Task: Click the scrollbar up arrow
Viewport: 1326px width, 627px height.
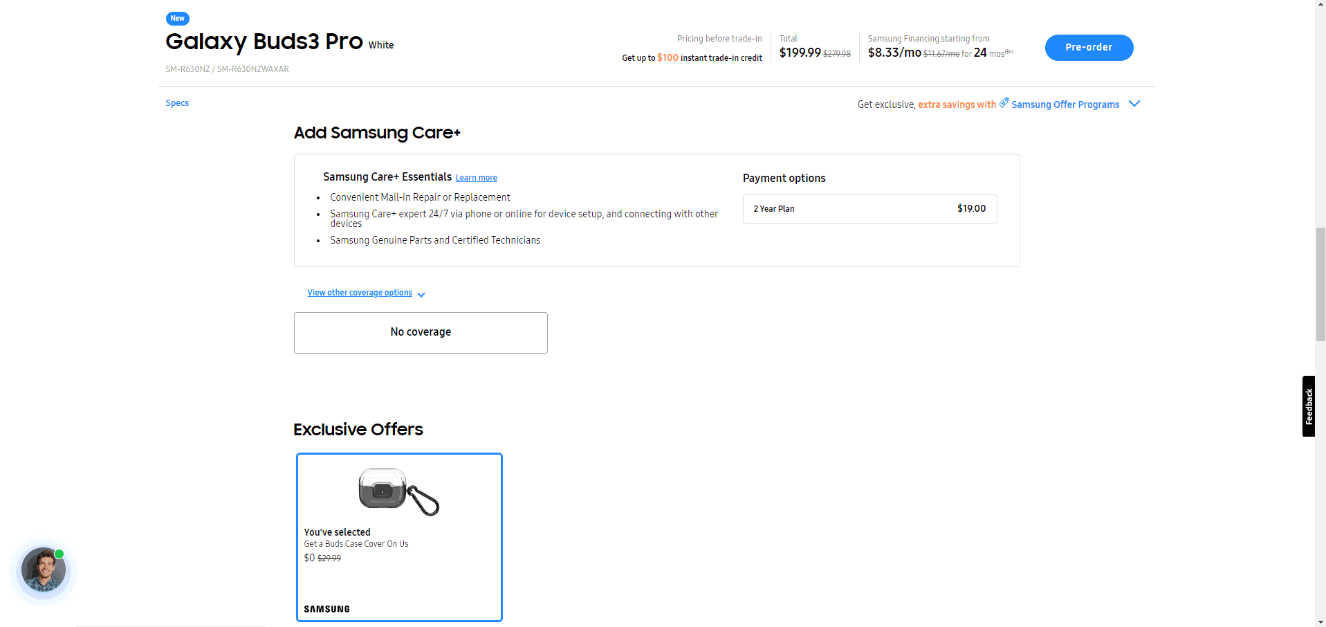Action: point(1320,4)
